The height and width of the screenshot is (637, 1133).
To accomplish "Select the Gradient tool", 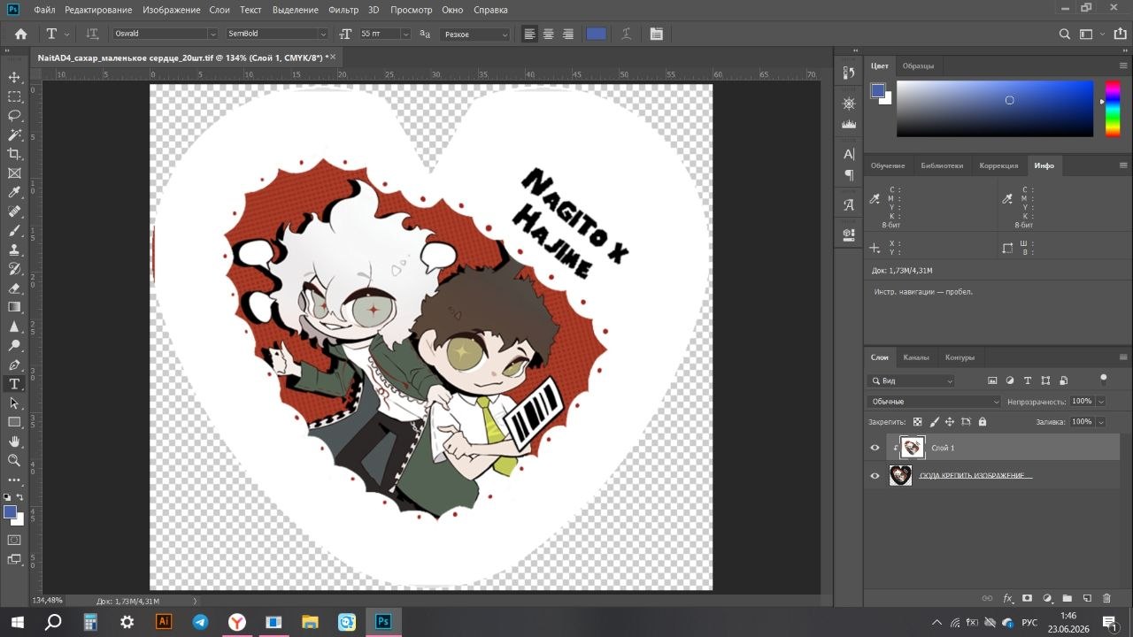I will tap(14, 307).
